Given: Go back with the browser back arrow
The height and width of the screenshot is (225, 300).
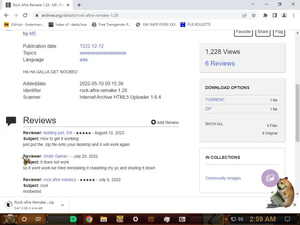Looking at the screenshot, I should pyautogui.click(x=6, y=15).
